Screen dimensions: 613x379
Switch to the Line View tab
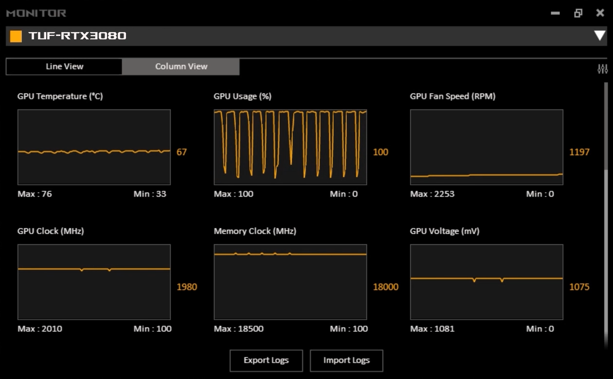coord(64,67)
